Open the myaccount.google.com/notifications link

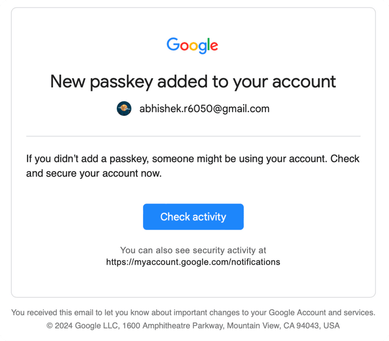[193, 262]
